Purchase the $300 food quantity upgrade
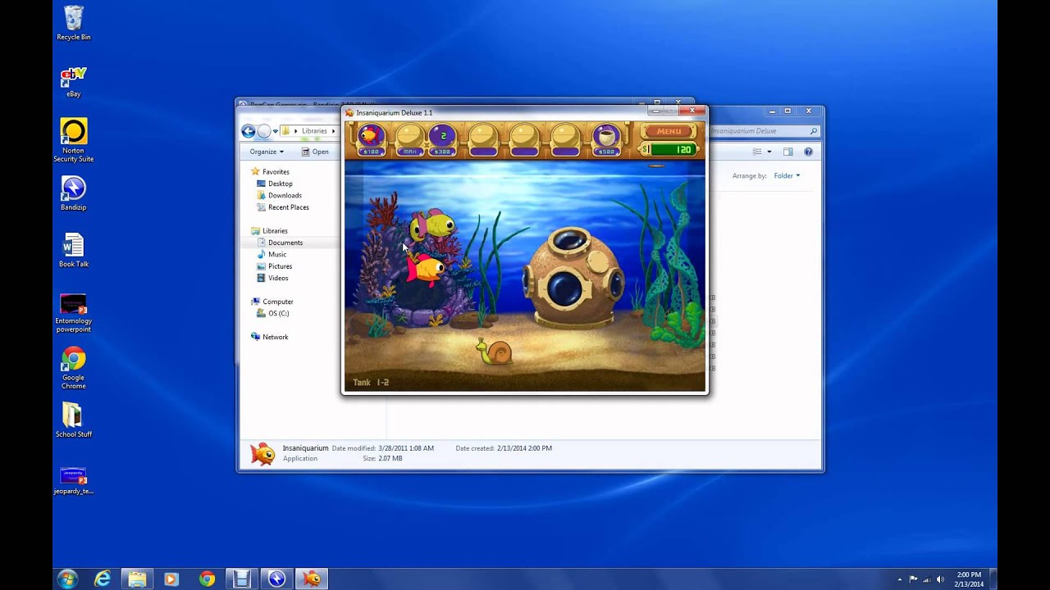 [441, 138]
